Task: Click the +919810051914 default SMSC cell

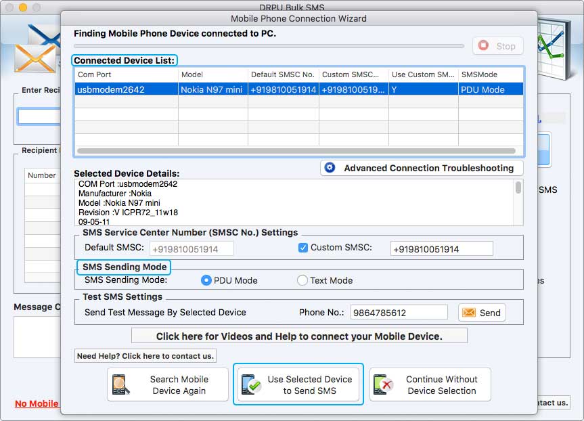Action: 284,89
